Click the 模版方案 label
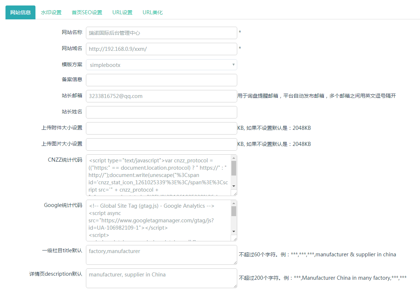The width and height of the screenshot is (420, 294). (72, 64)
